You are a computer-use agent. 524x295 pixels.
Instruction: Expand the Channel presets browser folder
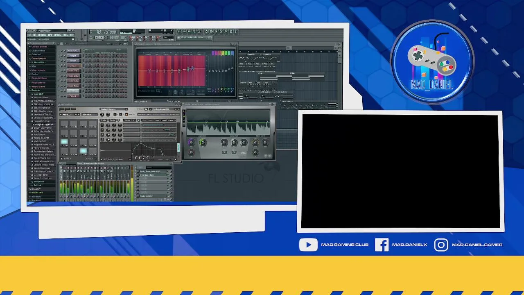[x=39, y=47]
